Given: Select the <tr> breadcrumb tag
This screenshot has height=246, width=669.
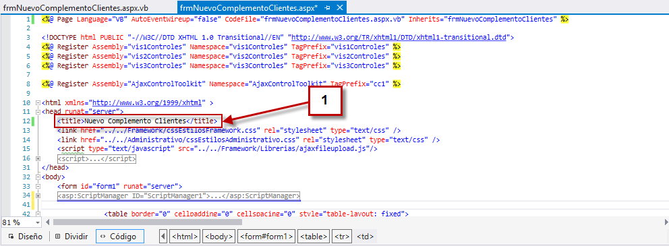Looking at the screenshot, I should click(x=342, y=236).
